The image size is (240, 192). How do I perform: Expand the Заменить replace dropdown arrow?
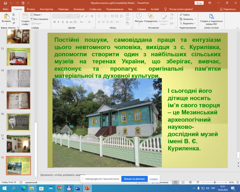point(195,19)
